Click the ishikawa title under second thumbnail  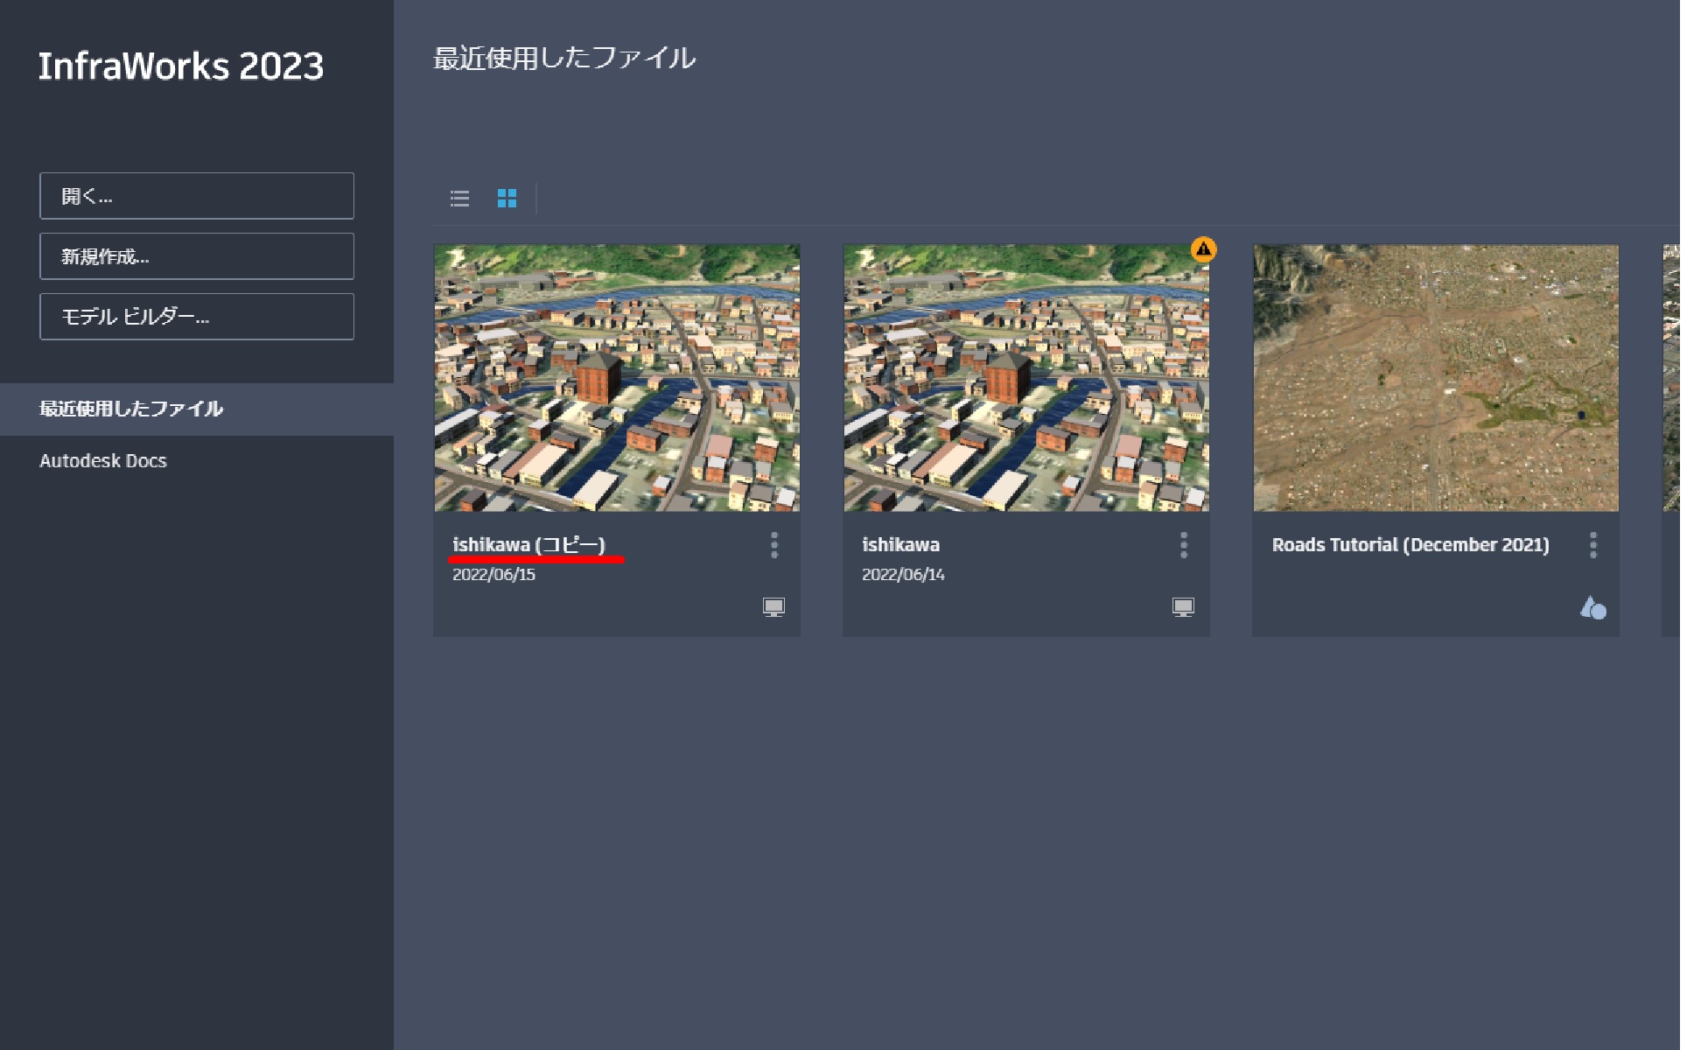click(x=902, y=545)
